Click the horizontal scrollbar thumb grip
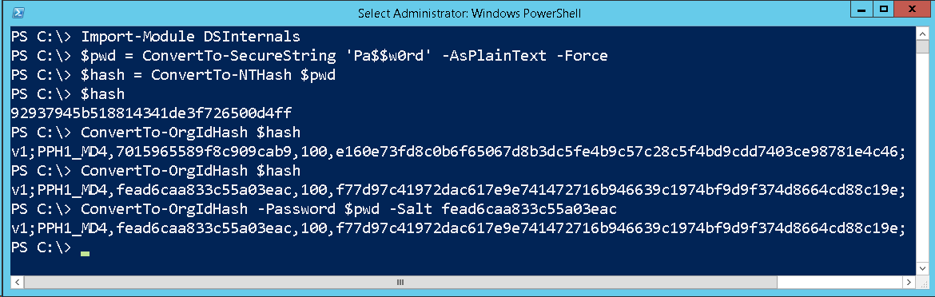 pos(400,282)
